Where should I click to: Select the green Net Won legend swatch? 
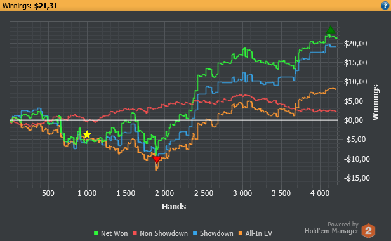coord(96,233)
